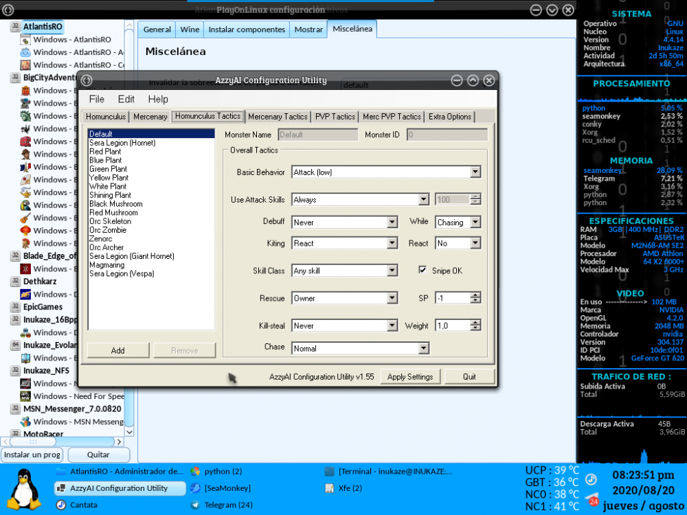Expand the Kiting combo box
This screenshot has height=515, width=687.
click(392, 244)
